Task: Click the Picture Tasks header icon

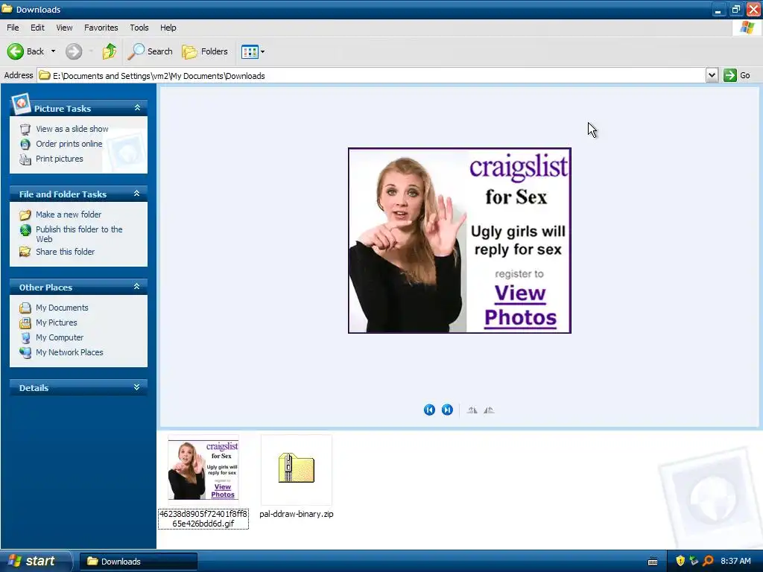Action: pos(21,103)
